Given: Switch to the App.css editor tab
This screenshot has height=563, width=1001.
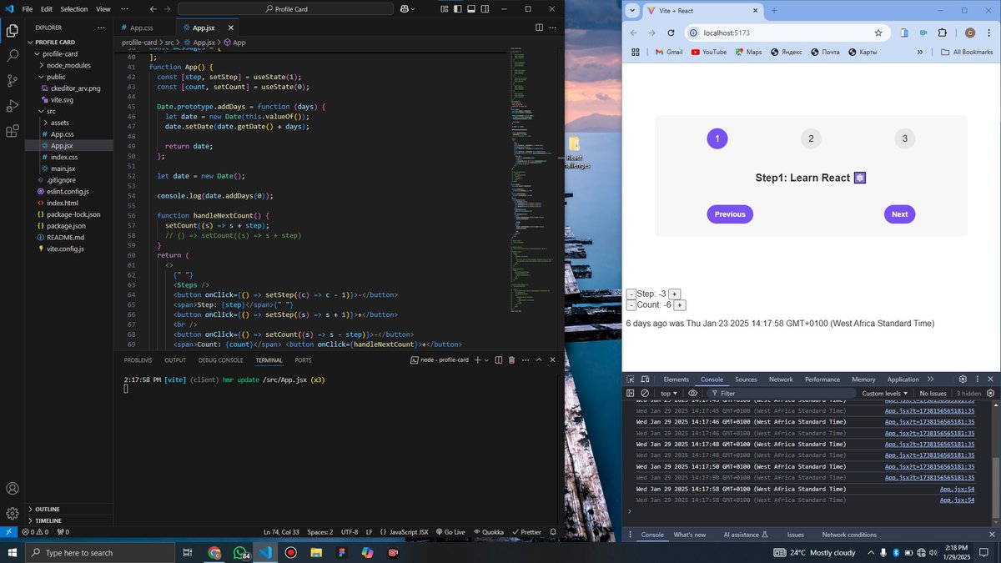Looking at the screenshot, I should [x=142, y=28].
